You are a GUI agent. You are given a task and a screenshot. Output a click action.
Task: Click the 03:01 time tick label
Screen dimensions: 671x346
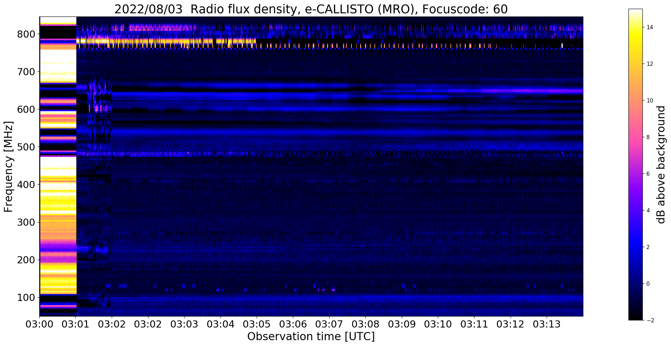[x=76, y=324]
